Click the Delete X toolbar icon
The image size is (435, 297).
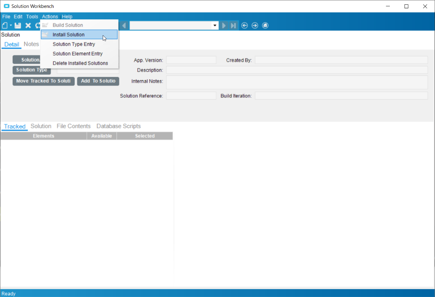coord(28,26)
